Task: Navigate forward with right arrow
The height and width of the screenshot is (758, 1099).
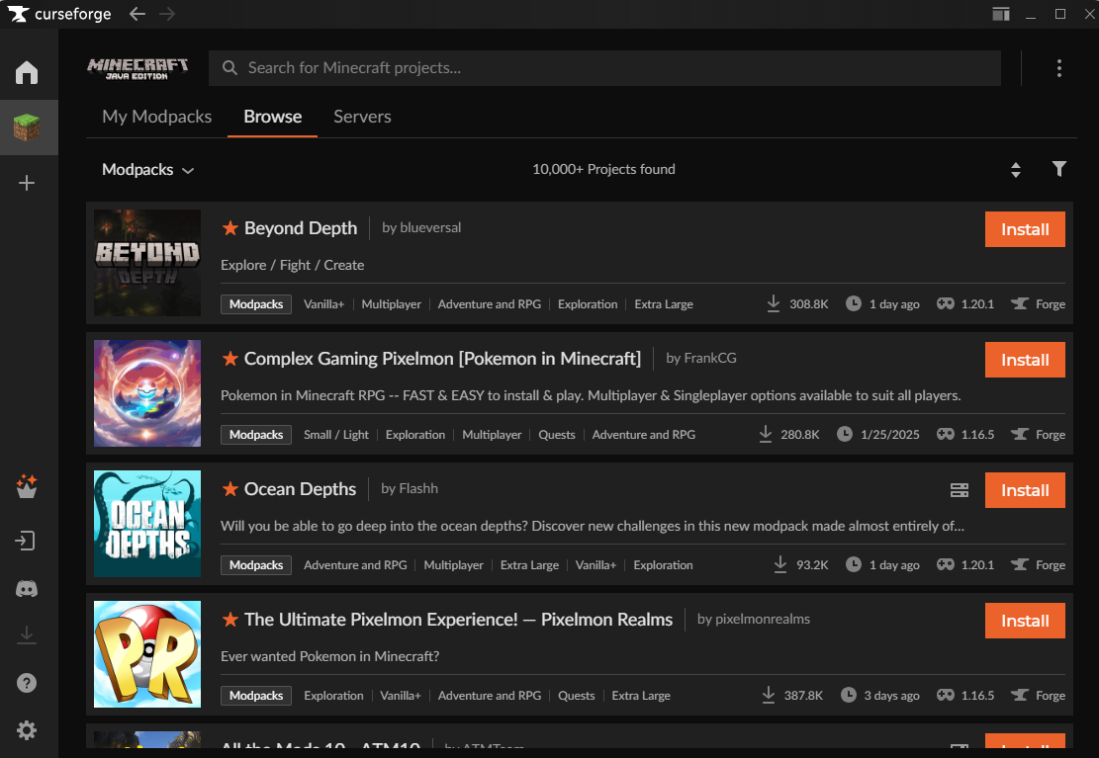Action: pos(167,14)
